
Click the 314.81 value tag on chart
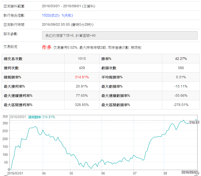194,122
